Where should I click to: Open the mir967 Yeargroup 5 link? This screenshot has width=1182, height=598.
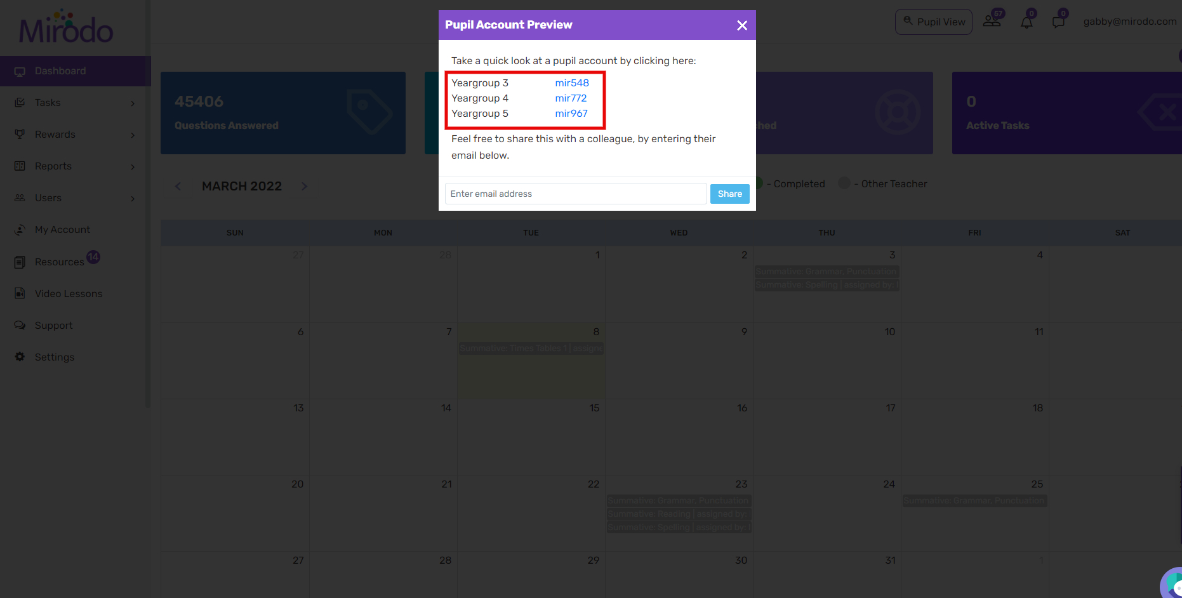[x=571, y=114]
